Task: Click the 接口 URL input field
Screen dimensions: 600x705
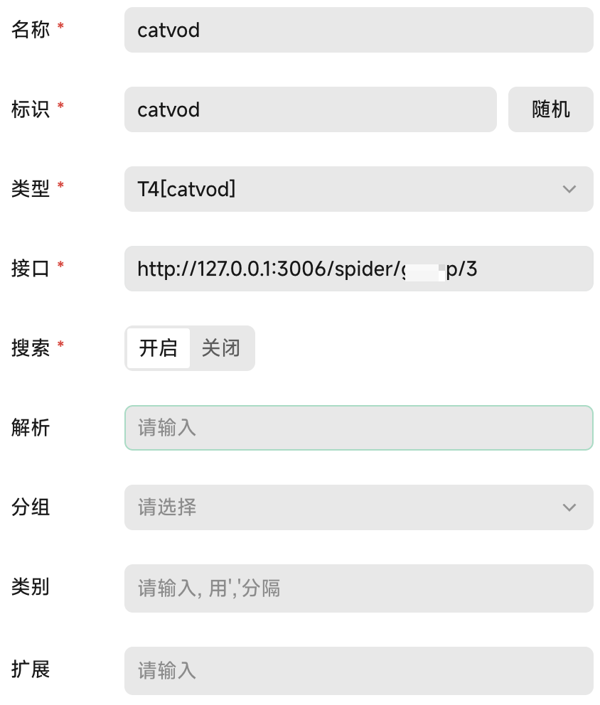Action: pyautogui.click(x=358, y=269)
